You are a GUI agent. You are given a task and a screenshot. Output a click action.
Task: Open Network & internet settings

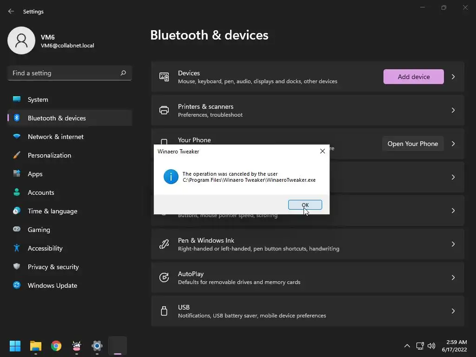click(x=70, y=137)
